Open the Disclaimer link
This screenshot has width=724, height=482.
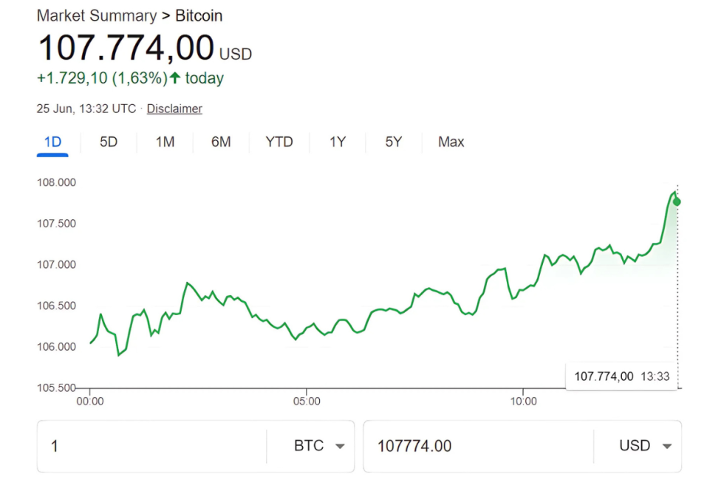(x=174, y=108)
